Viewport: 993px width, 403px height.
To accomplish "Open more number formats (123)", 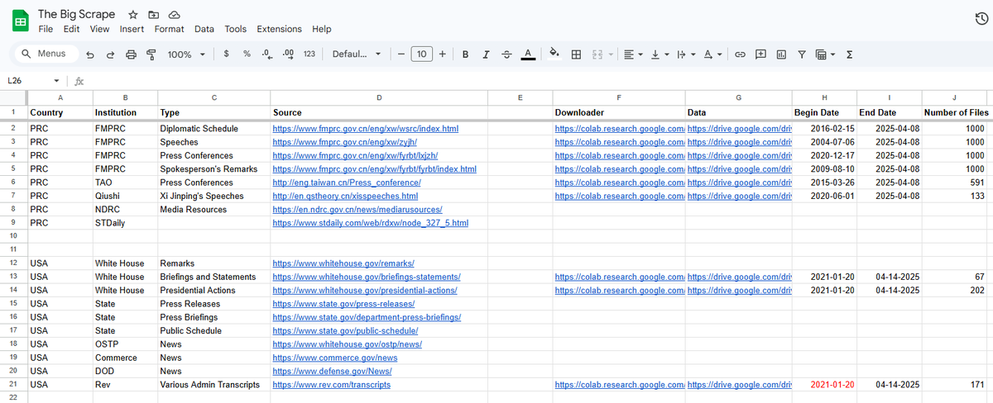I will (x=309, y=55).
